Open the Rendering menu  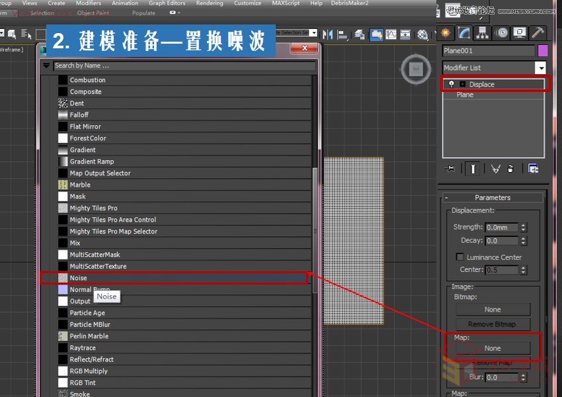[210, 3]
